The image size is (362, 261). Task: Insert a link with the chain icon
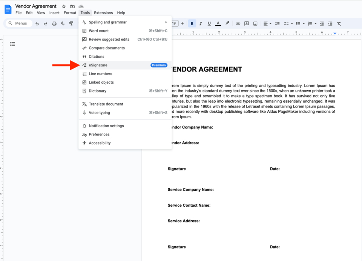coord(238,23)
